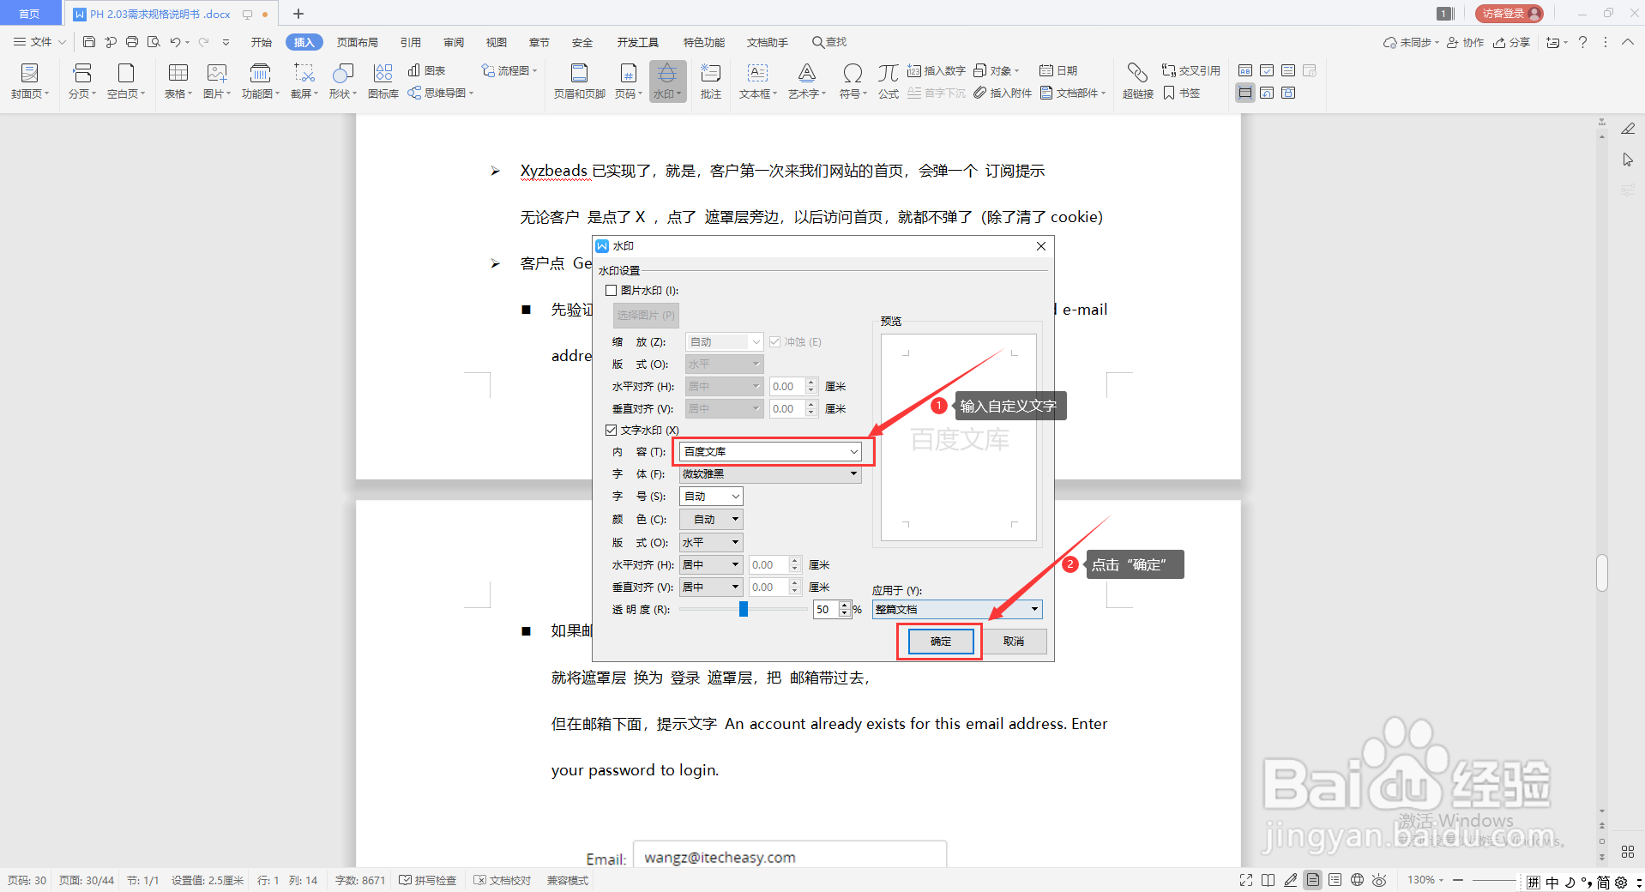Image resolution: width=1645 pixels, height=892 pixels.
Task: Click the word count 字数: 8671
Action: click(x=360, y=880)
